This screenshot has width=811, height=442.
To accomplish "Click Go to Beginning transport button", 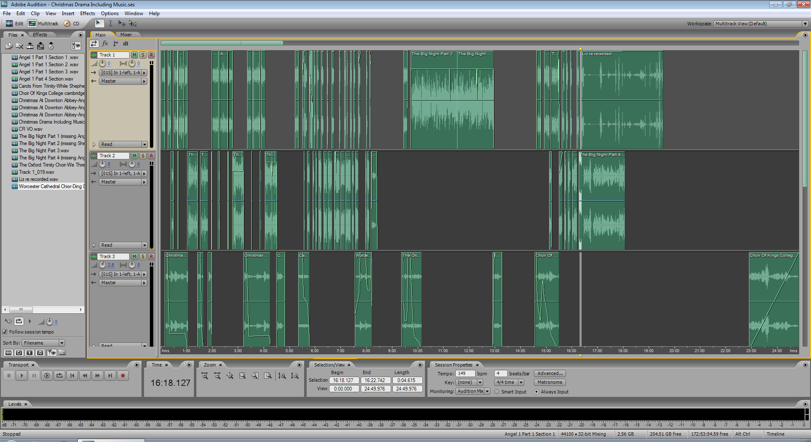I will click(x=72, y=376).
